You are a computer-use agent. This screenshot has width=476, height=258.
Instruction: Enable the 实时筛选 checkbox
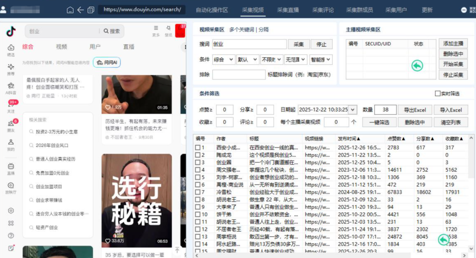(437, 94)
